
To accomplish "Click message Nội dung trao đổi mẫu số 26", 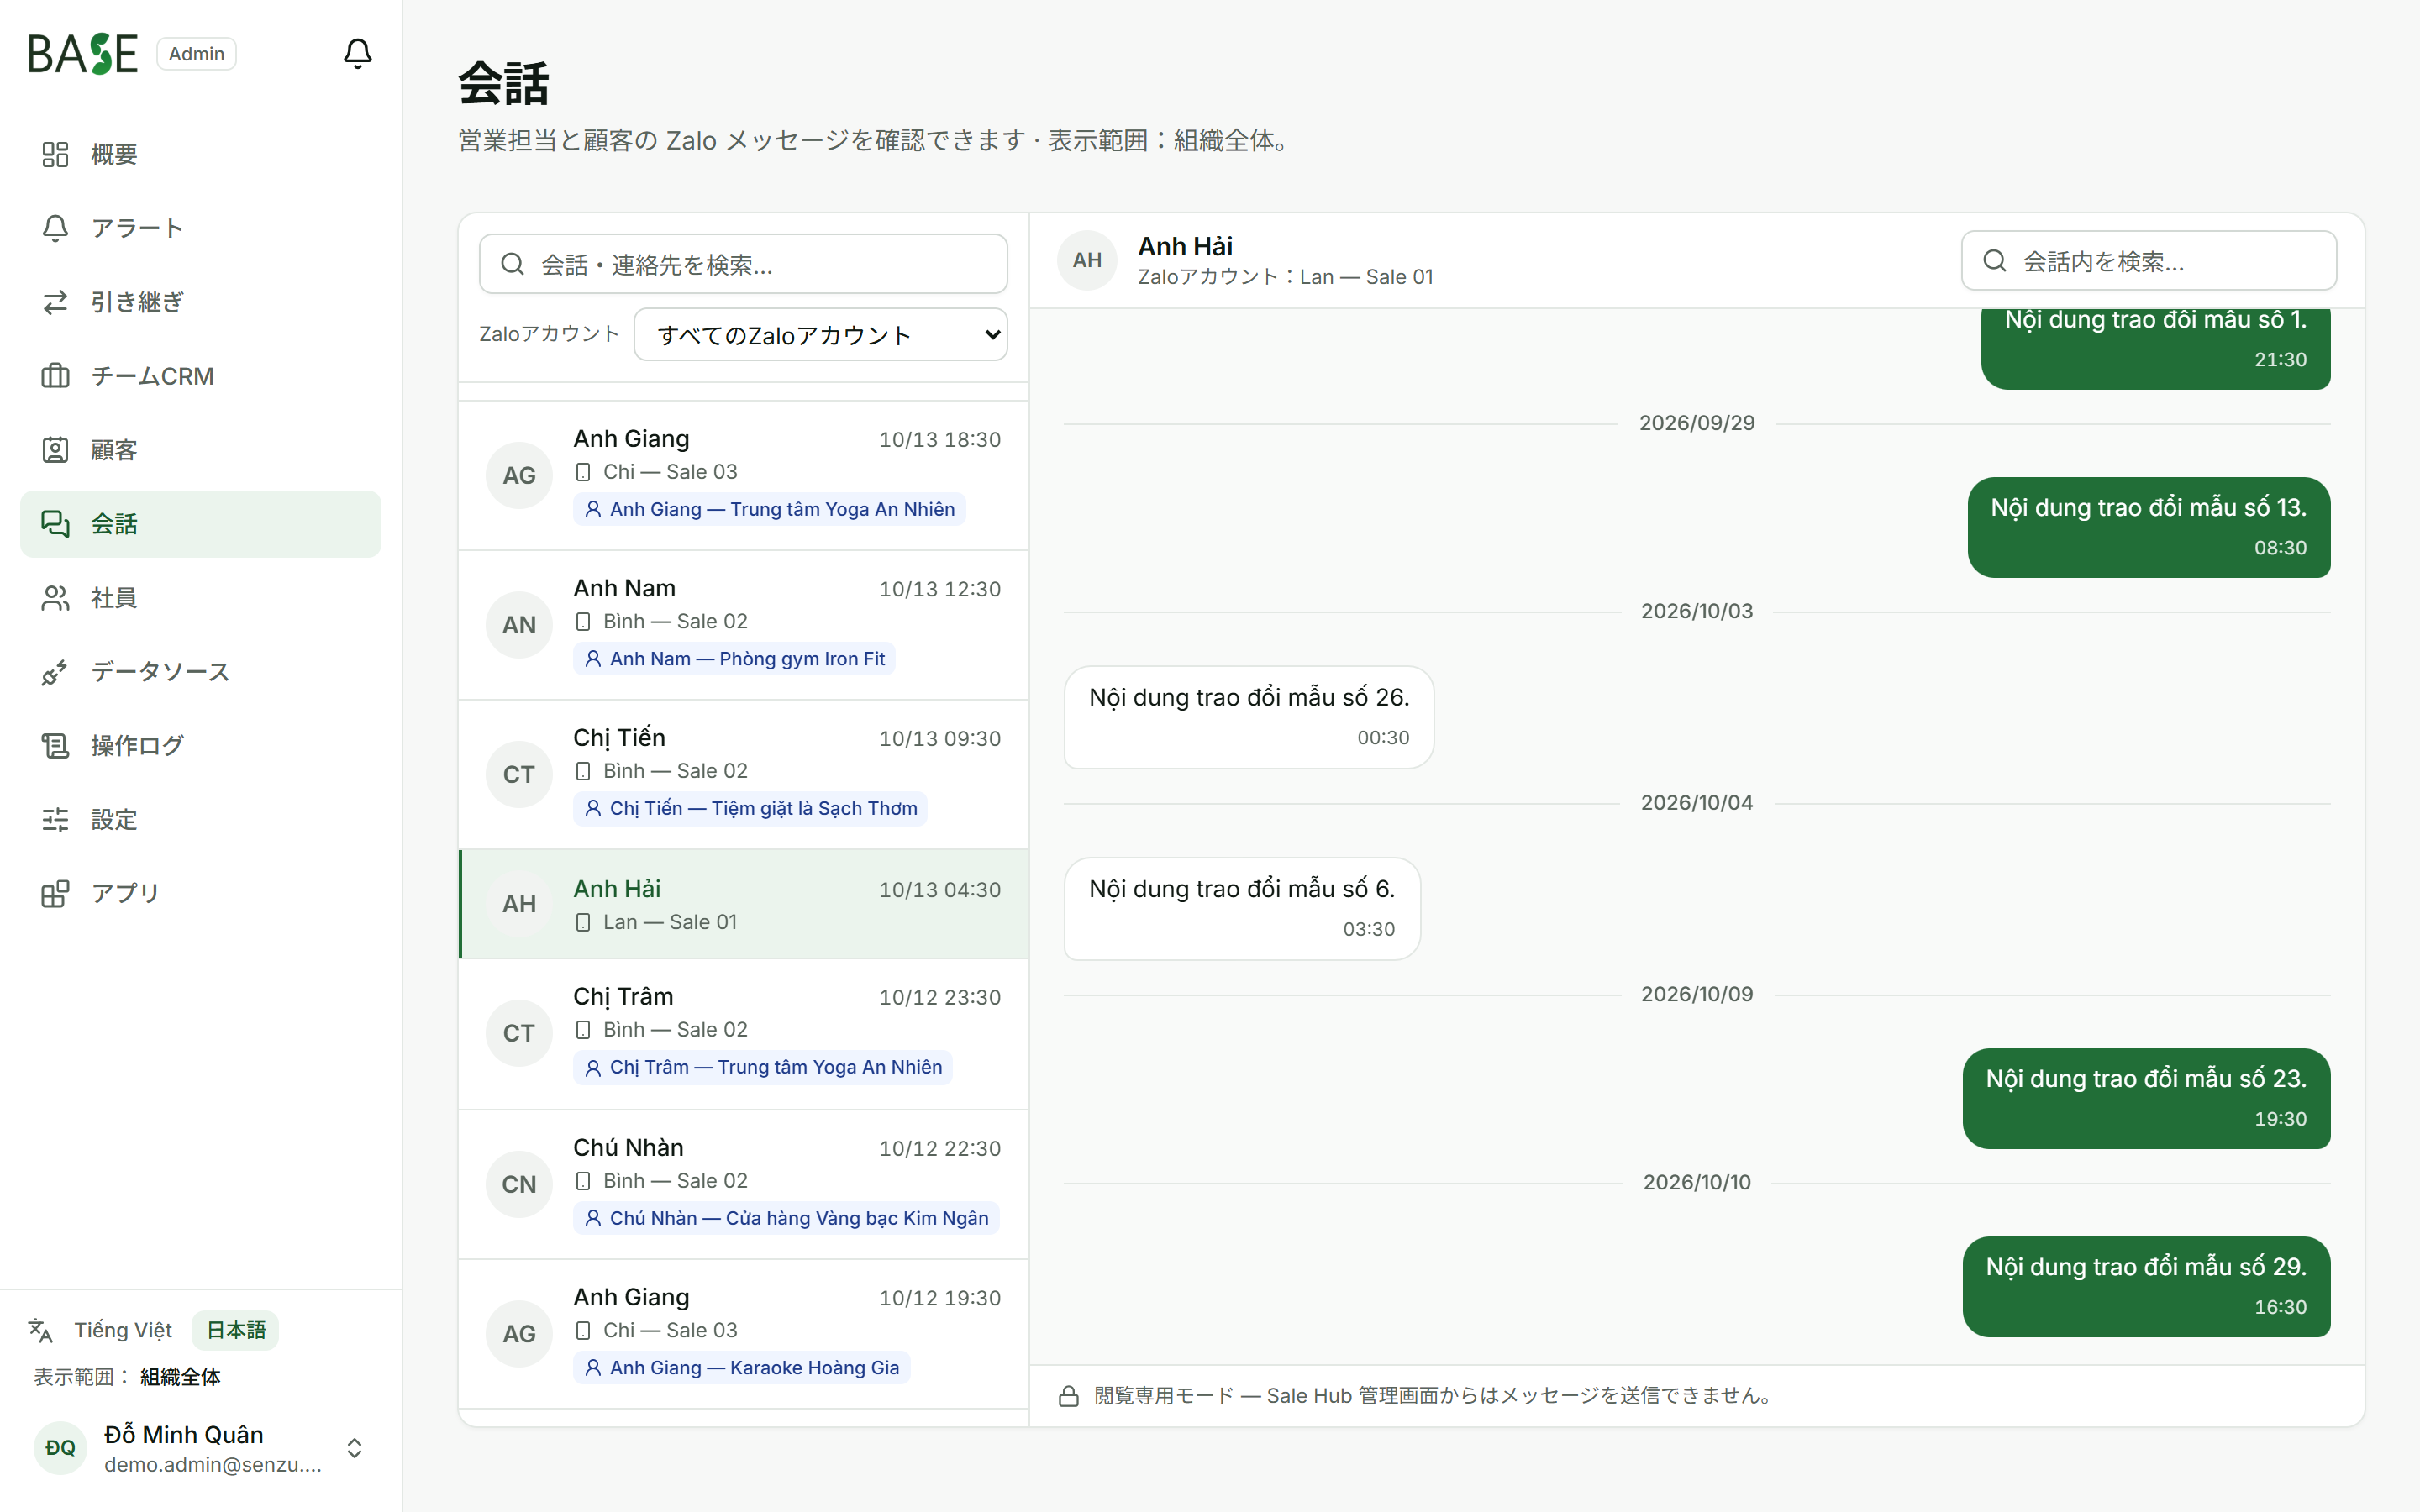I will (x=1249, y=717).
